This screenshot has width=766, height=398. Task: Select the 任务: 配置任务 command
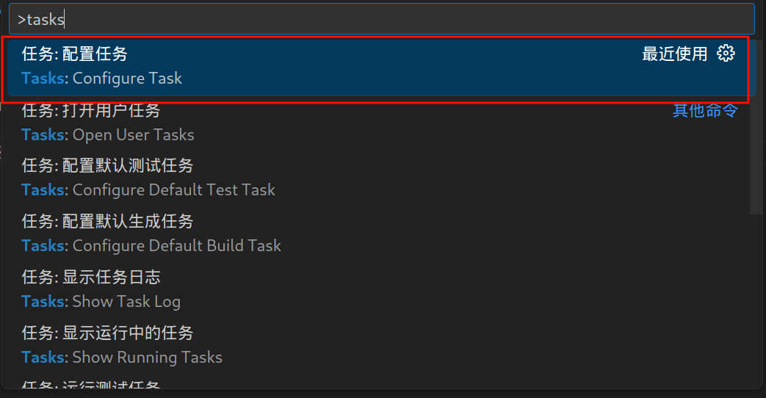[75, 54]
